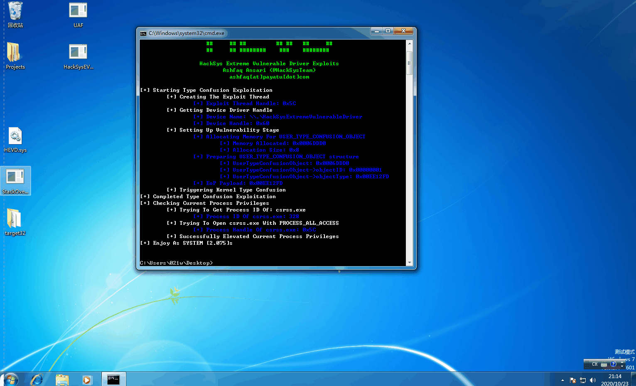Screen dimensions: 636x386
Task: Click the 'Checking Current Process Privileges' line
Action: [205, 203]
